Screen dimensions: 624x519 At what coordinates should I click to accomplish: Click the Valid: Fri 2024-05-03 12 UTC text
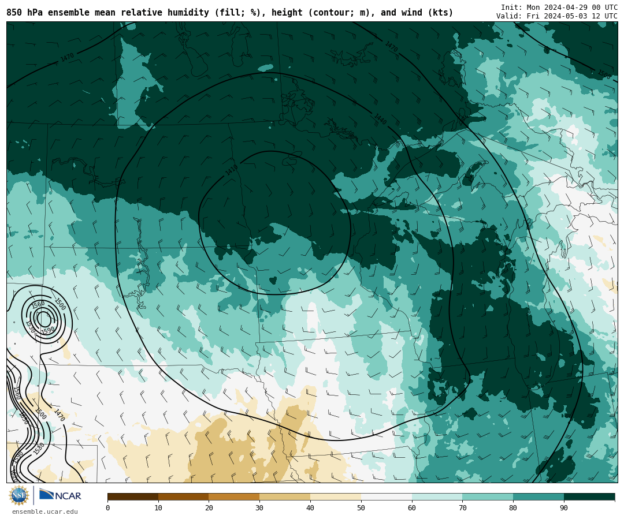(557, 16)
